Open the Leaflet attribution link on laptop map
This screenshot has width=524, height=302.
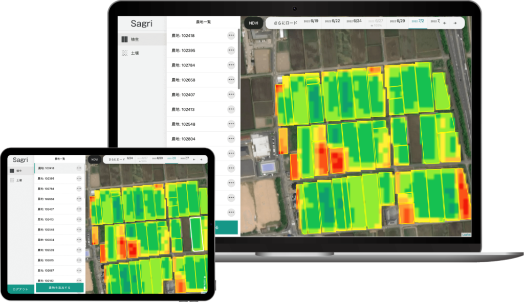(466, 235)
